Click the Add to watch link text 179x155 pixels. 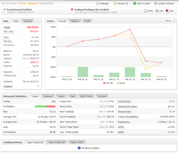coord(143,3)
